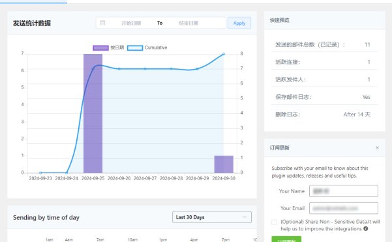Click the Apply date filter button
This screenshot has height=242, width=392.
pos(239,23)
